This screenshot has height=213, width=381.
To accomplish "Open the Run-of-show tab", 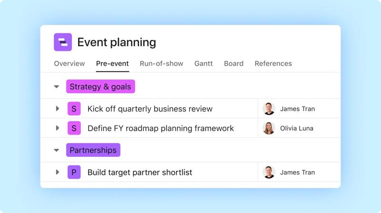I will coord(161,64).
